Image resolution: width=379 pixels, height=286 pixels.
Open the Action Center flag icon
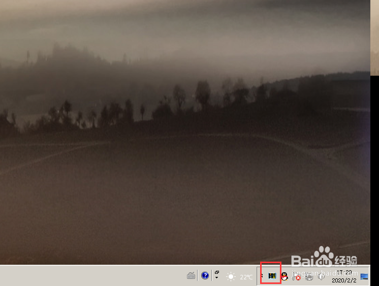tap(296, 276)
